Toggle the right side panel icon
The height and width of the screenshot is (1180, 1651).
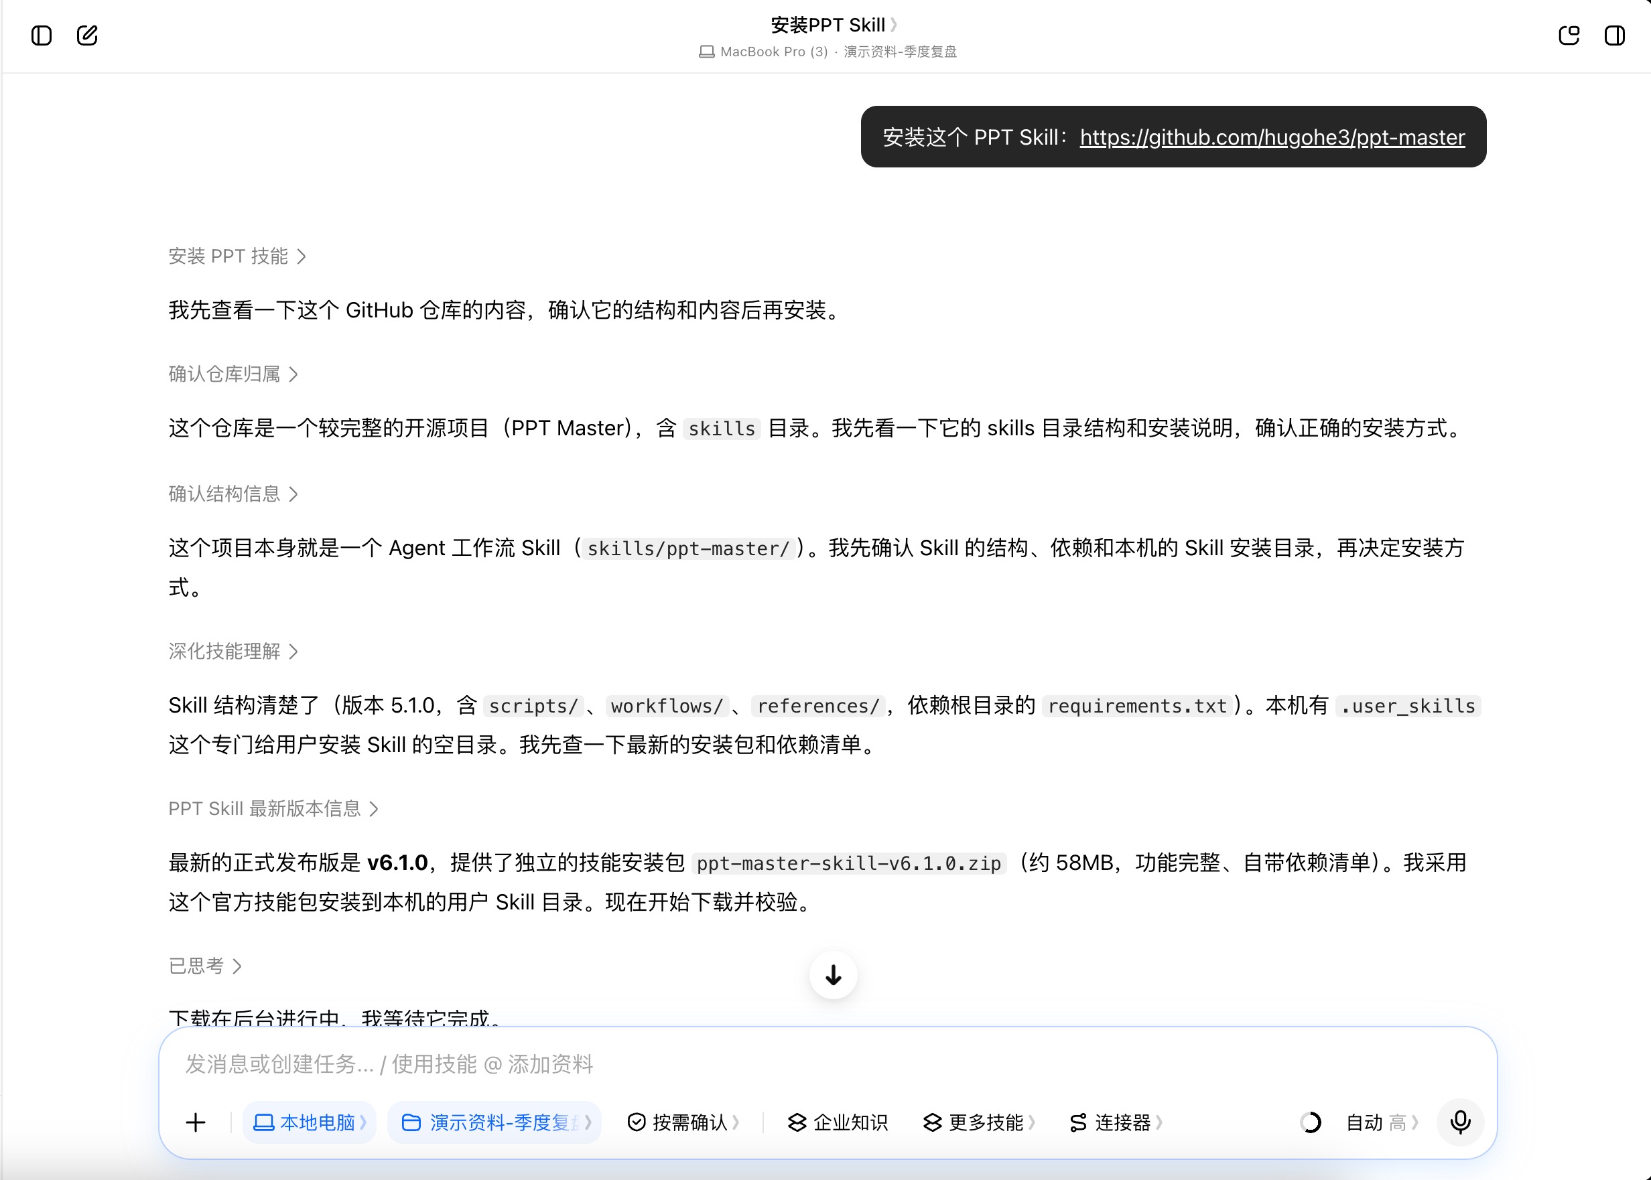point(1615,35)
